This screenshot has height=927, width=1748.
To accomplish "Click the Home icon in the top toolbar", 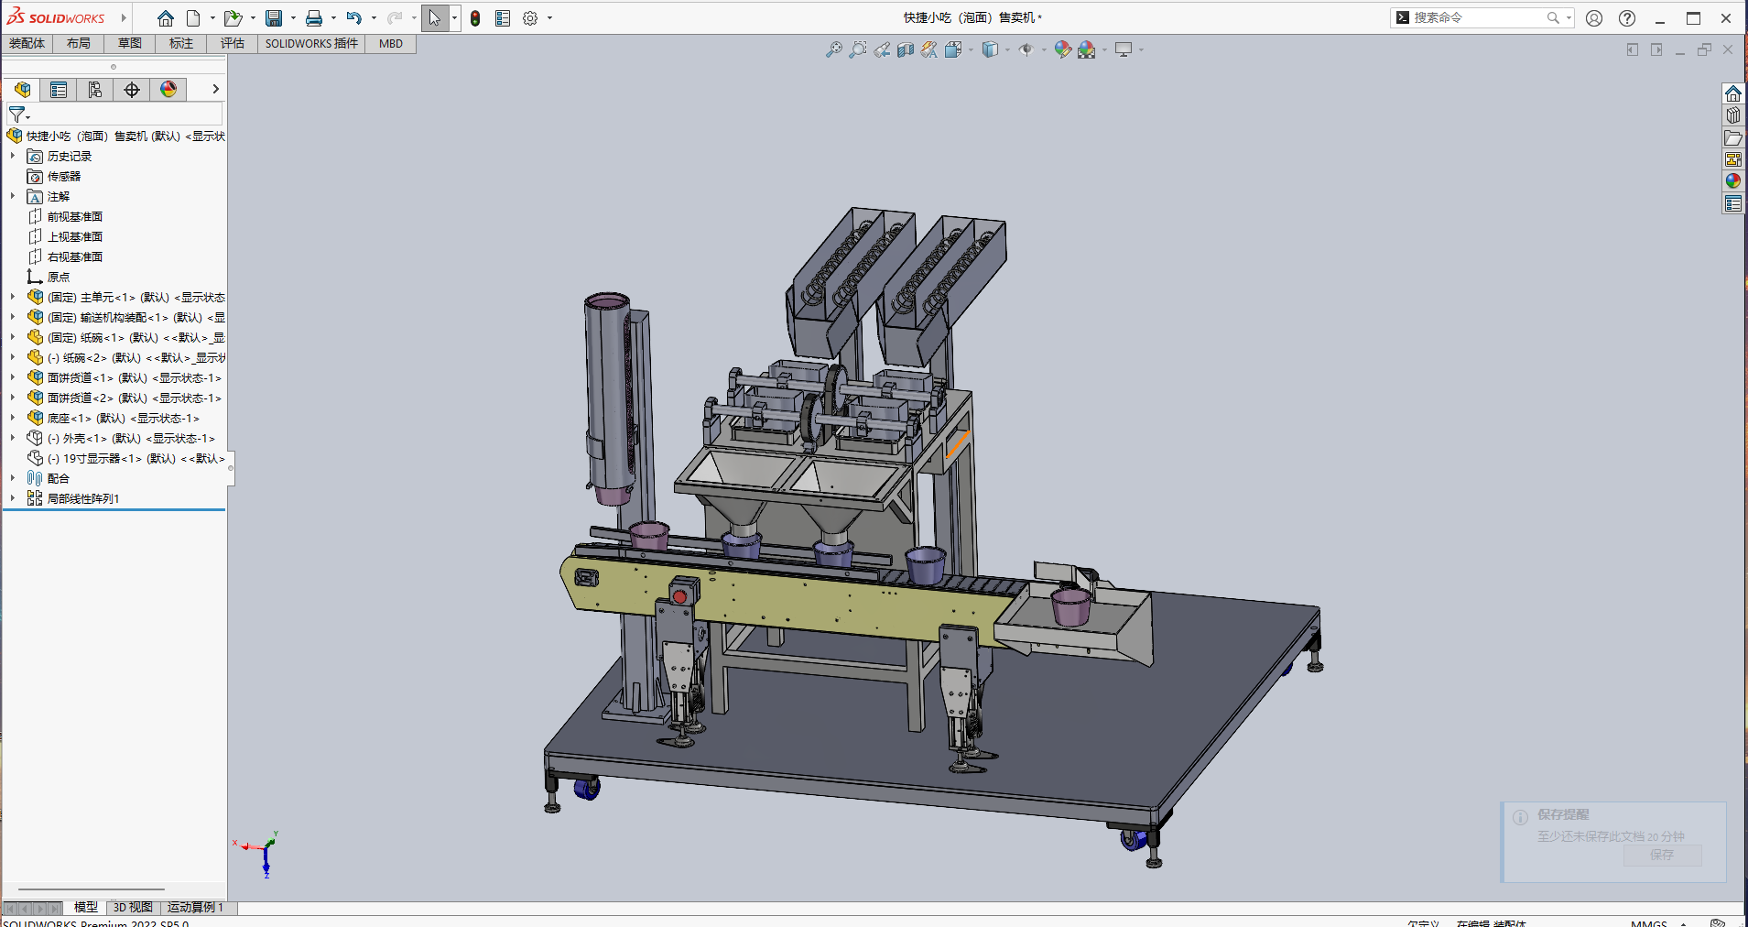I will pyautogui.click(x=166, y=18).
